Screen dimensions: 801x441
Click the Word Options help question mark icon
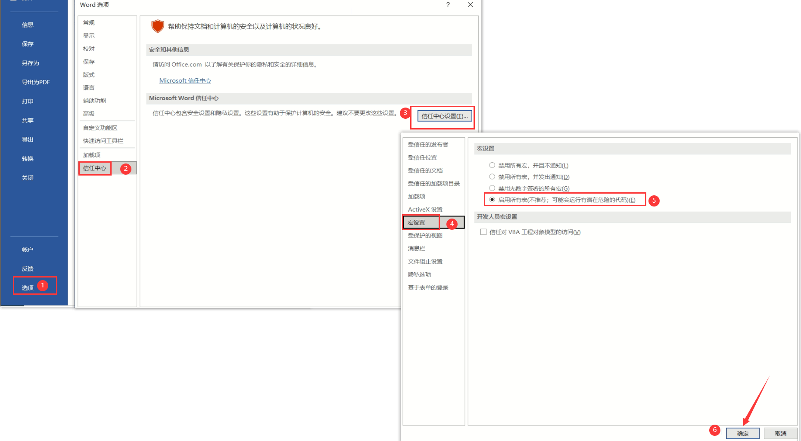[448, 5]
